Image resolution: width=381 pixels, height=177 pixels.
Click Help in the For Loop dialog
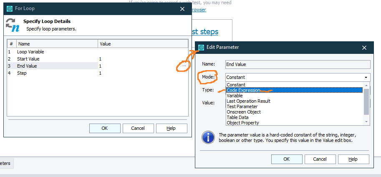click(x=172, y=128)
